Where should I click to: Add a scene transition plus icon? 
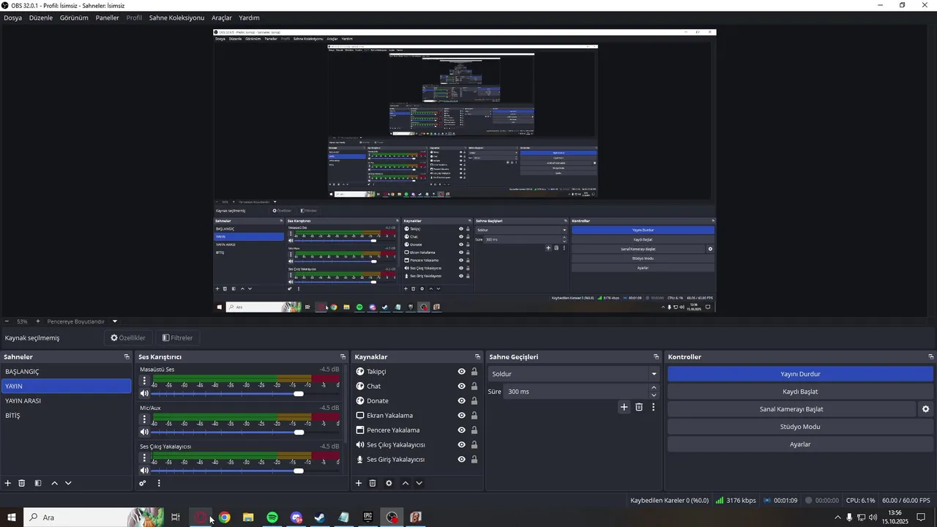click(624, 407)
